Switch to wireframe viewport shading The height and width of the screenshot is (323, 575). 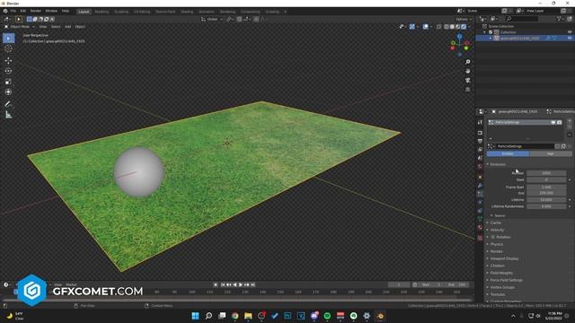447,27
